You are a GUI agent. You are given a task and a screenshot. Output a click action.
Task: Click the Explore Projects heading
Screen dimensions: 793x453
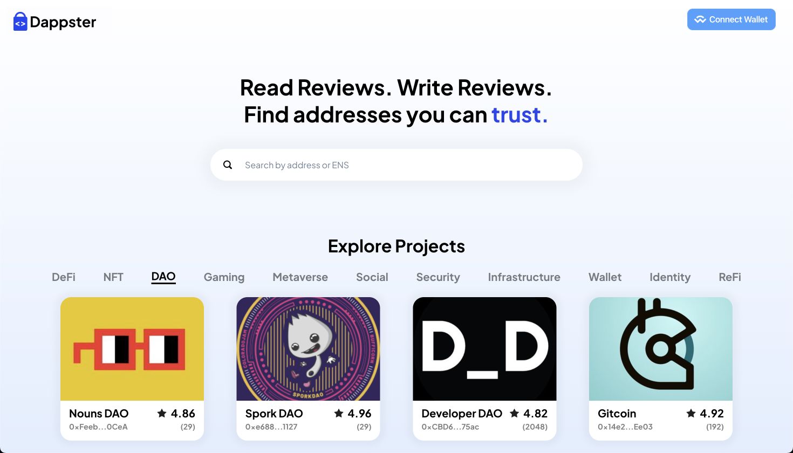point(396,246)
